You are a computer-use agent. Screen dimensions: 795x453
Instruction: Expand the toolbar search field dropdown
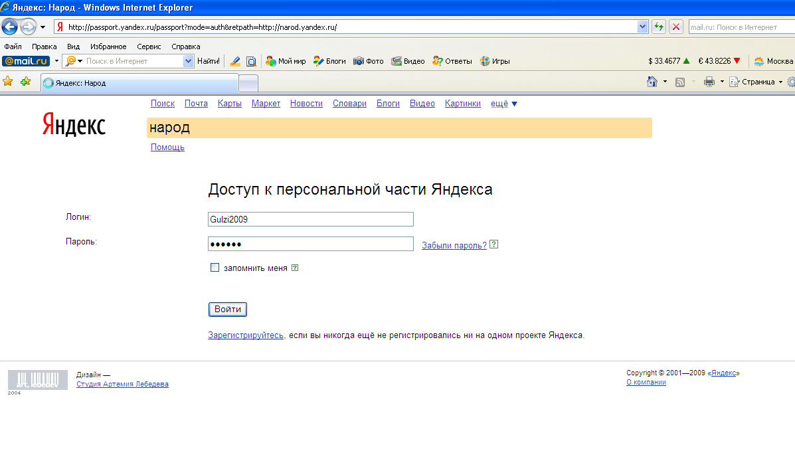tap(188, 61)
